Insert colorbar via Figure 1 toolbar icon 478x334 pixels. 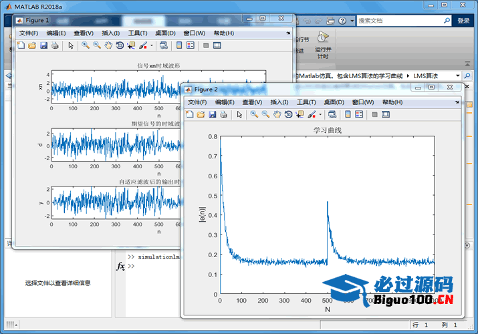pyautogui.click(x=179, y=45)
